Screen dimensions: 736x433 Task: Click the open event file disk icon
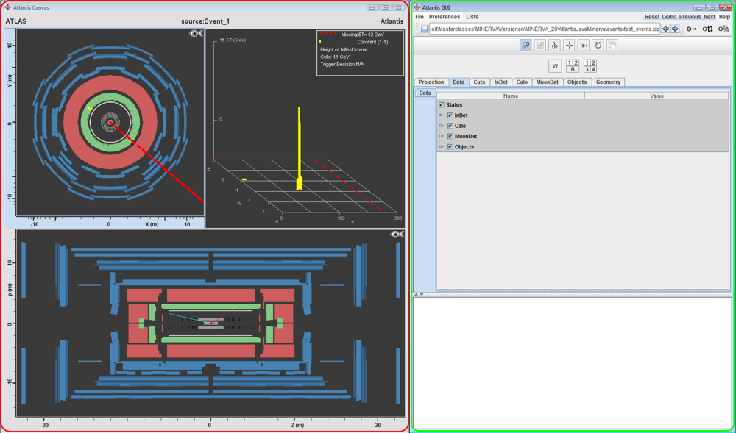point(425,29)
